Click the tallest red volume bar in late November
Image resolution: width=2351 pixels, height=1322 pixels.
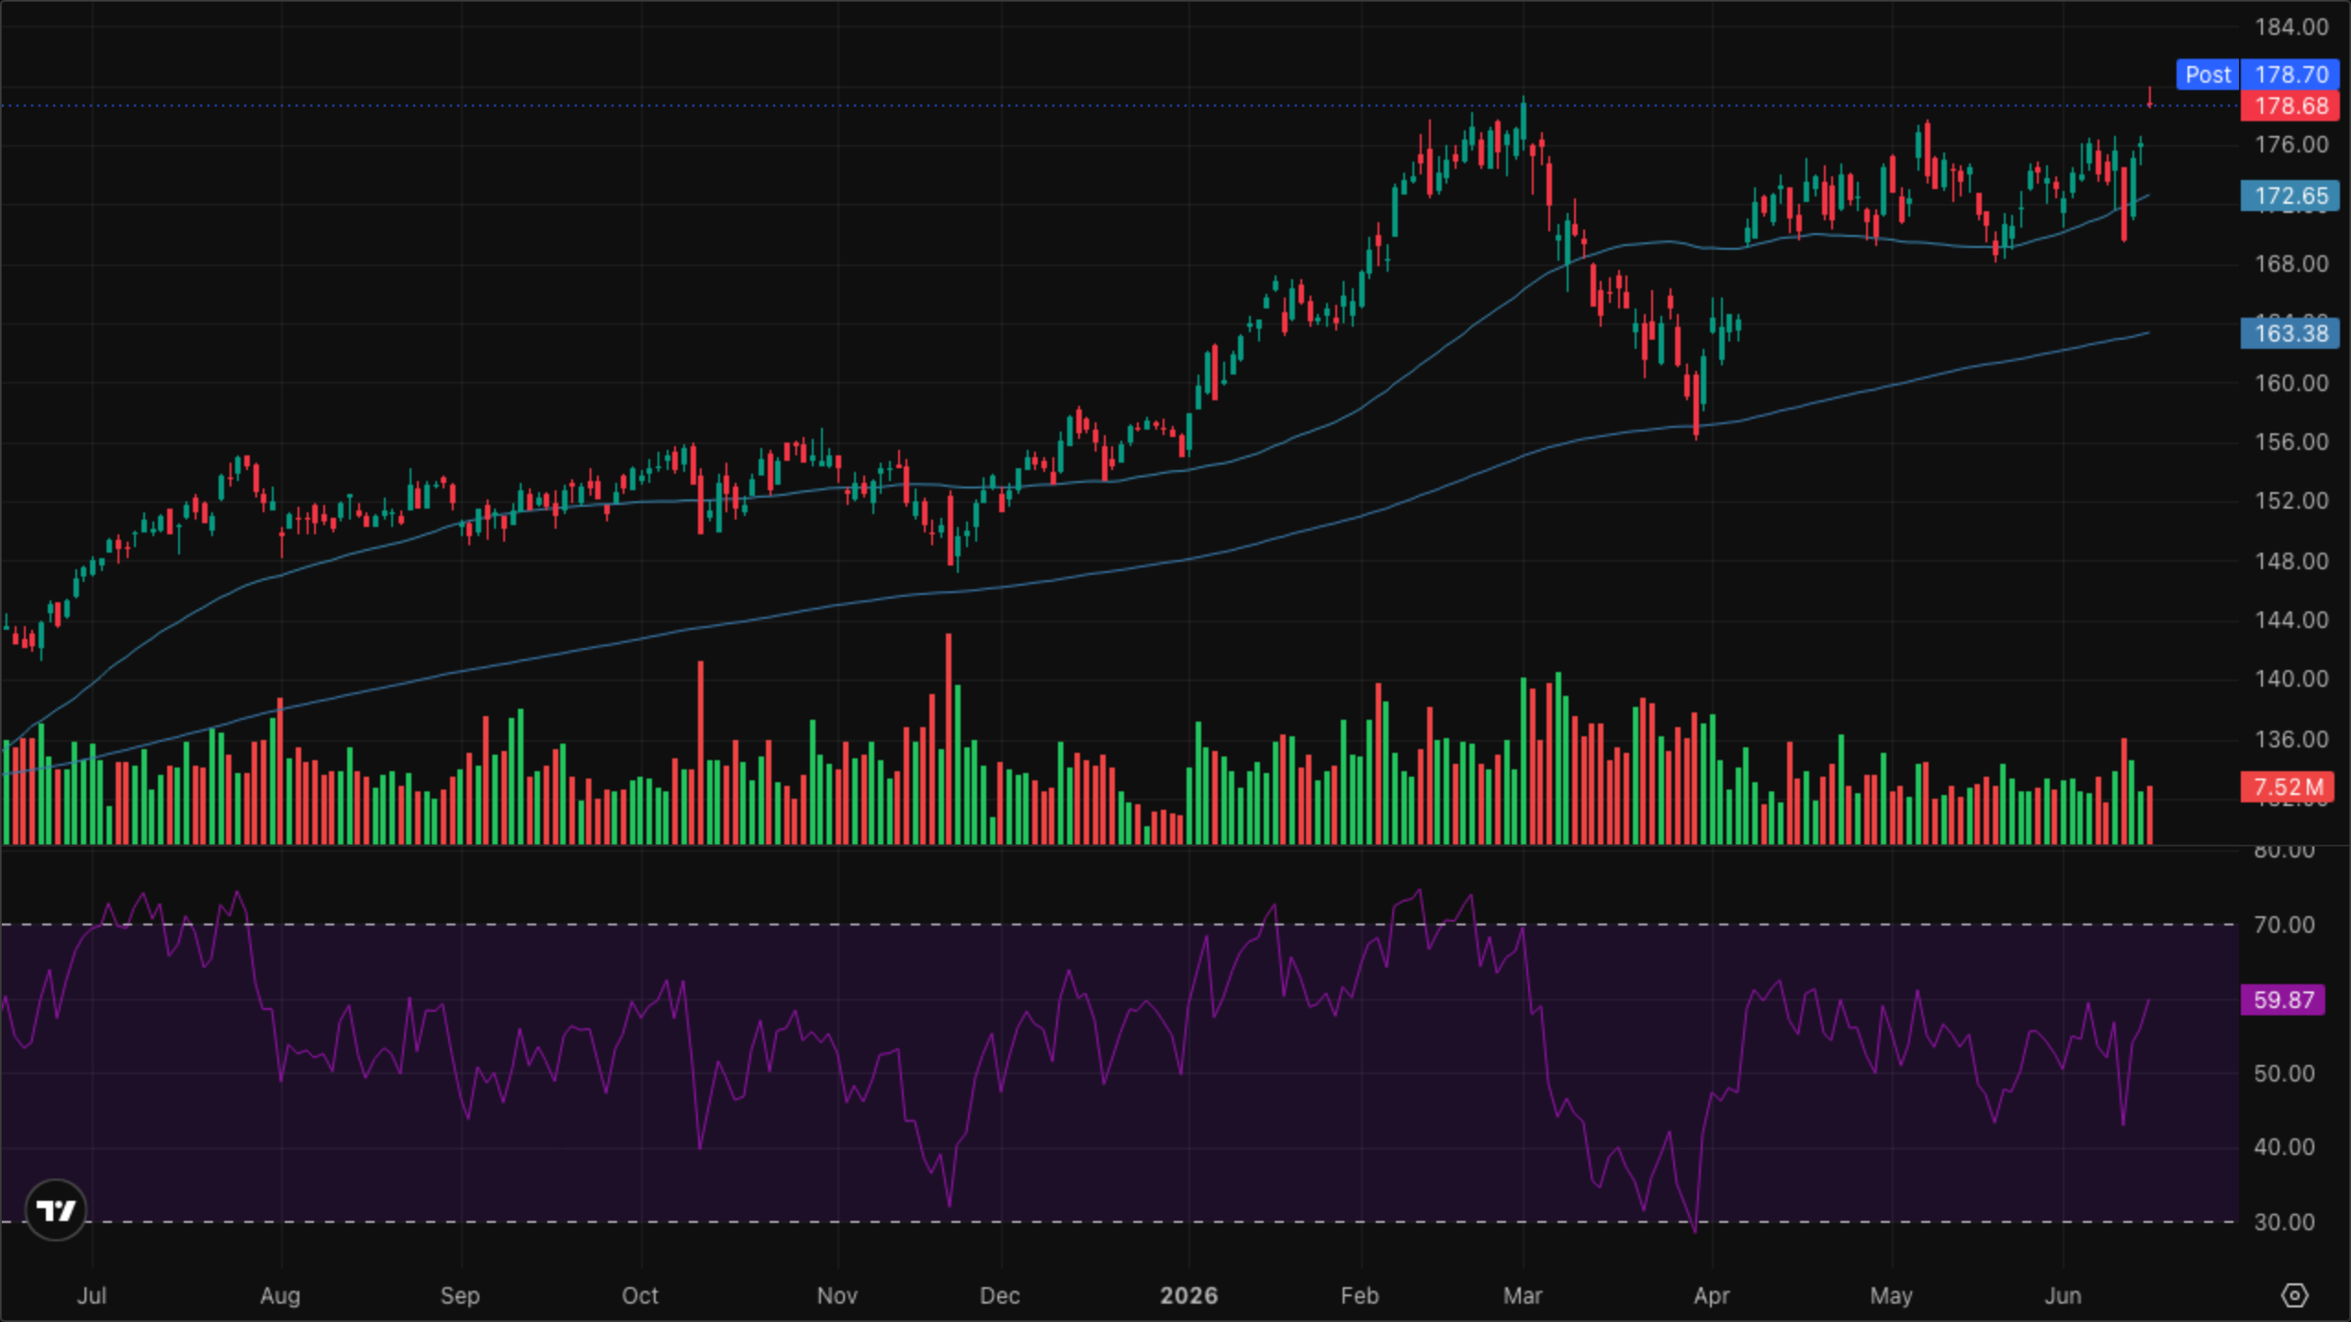click(949, 739)
